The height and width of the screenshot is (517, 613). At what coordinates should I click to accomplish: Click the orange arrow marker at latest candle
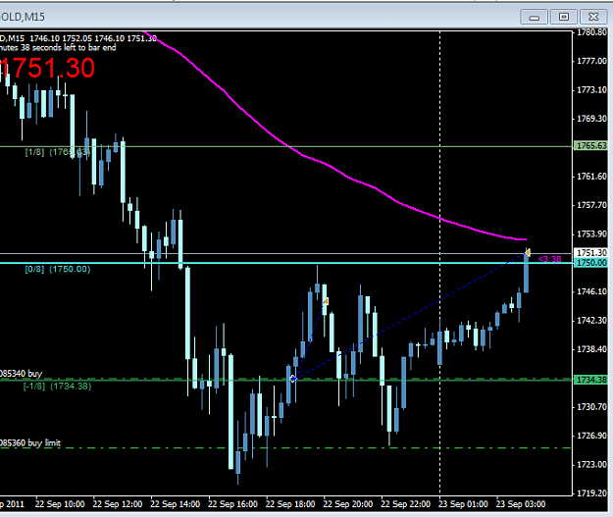tap(528, 253)
